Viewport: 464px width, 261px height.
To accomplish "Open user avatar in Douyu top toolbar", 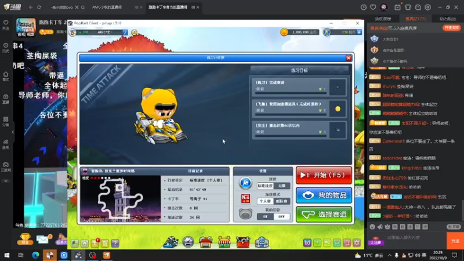I will coord(384,7).
